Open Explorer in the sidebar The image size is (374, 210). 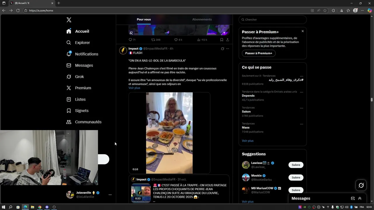pos(78,43)
